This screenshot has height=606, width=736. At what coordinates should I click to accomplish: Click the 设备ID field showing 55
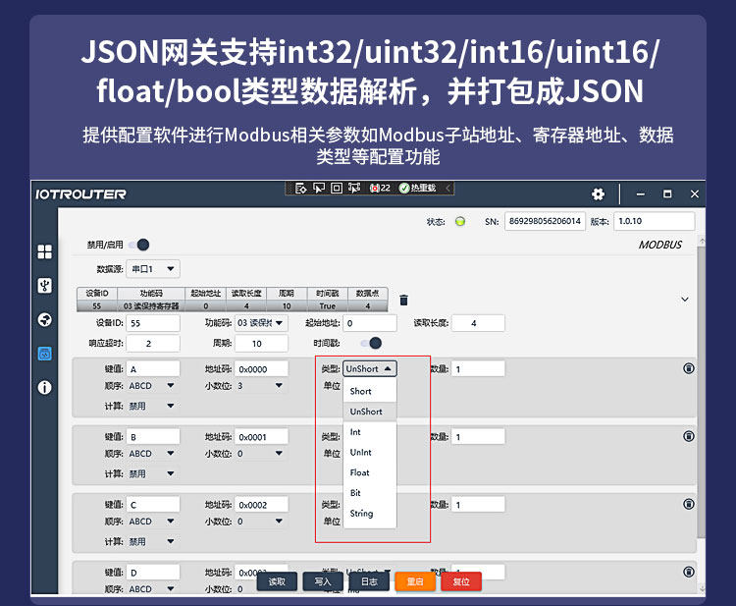[153, 323]
